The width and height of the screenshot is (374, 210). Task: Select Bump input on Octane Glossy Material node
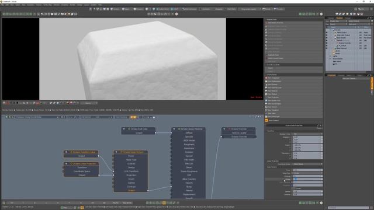tap(188, 187)
